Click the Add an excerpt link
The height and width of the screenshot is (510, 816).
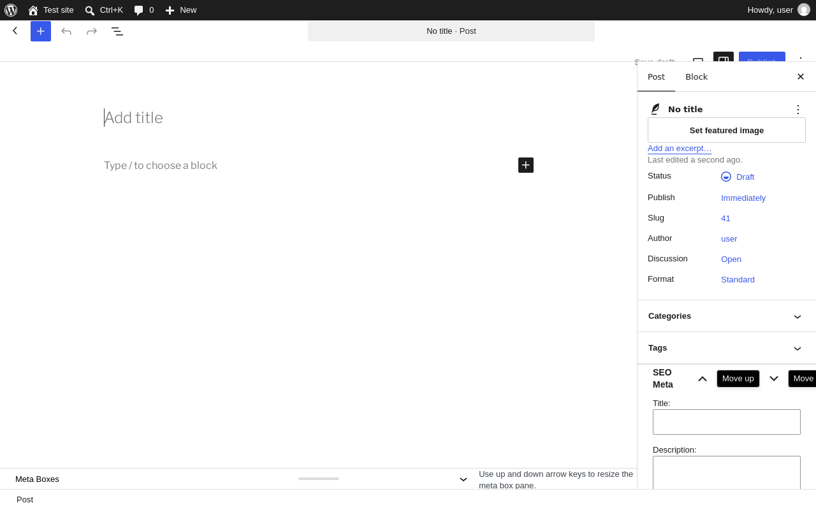click(680, 149)
